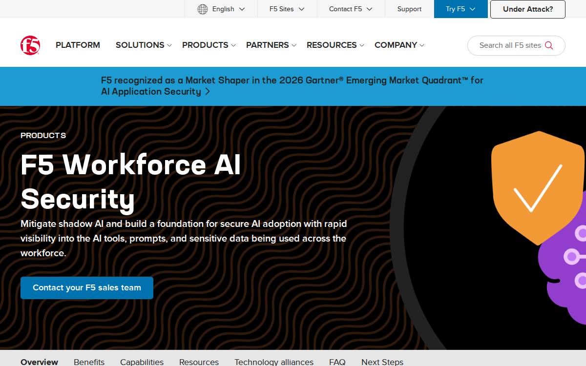Select the Overview tab
This screenshot has height=366, width=586.
pyautogui.click(x=39, y=362)
